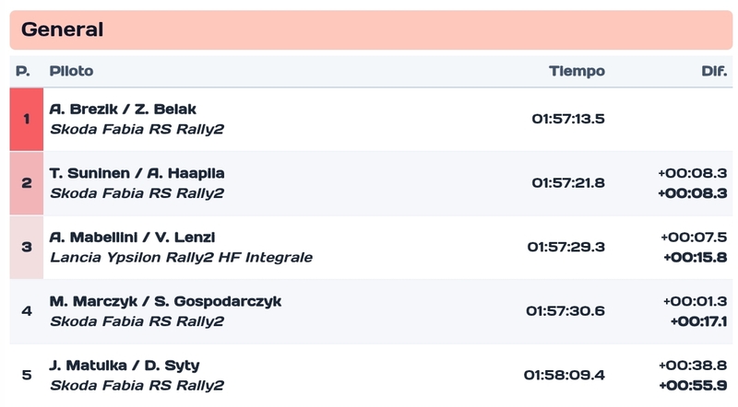
Task: Open T. Suninen / A. Haapila entry
Action: 371,183
